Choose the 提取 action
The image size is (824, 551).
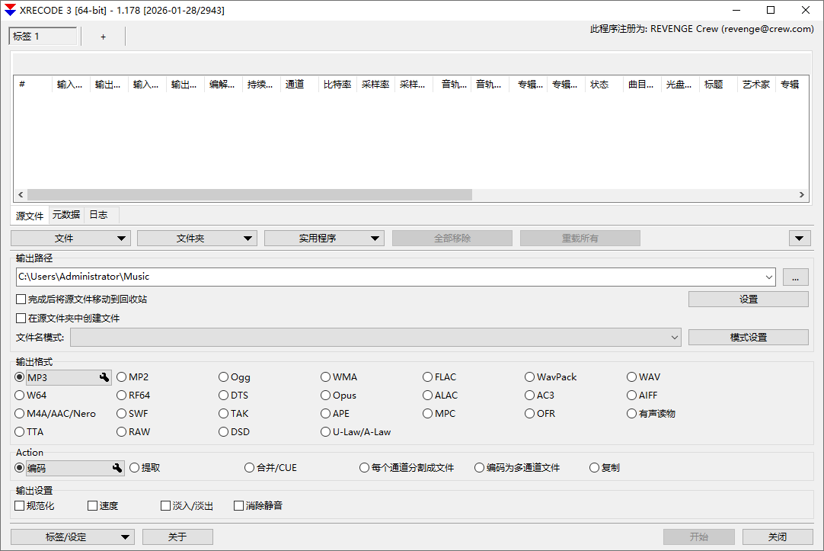pos(133,467)
